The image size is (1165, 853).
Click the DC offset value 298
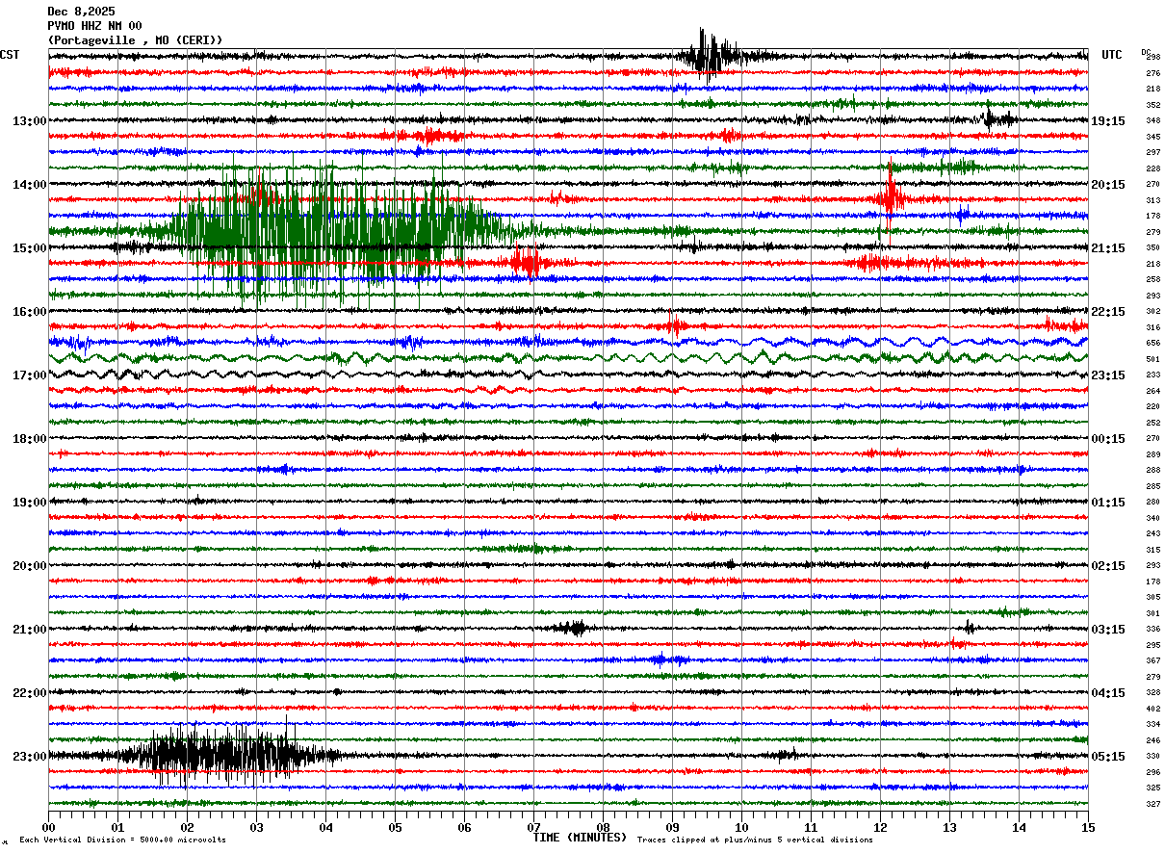point(1152,57)
